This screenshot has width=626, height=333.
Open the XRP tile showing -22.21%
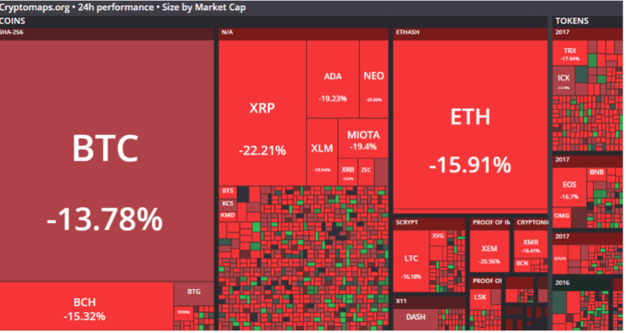click(x=262, y=112)
